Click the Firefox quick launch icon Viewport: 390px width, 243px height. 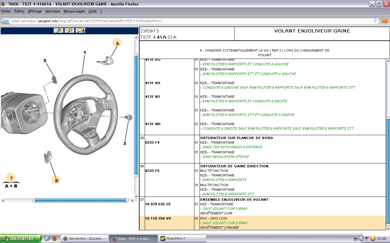click(x=55, y=238)
